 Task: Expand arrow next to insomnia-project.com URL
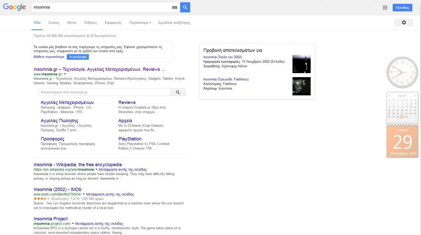73,224
